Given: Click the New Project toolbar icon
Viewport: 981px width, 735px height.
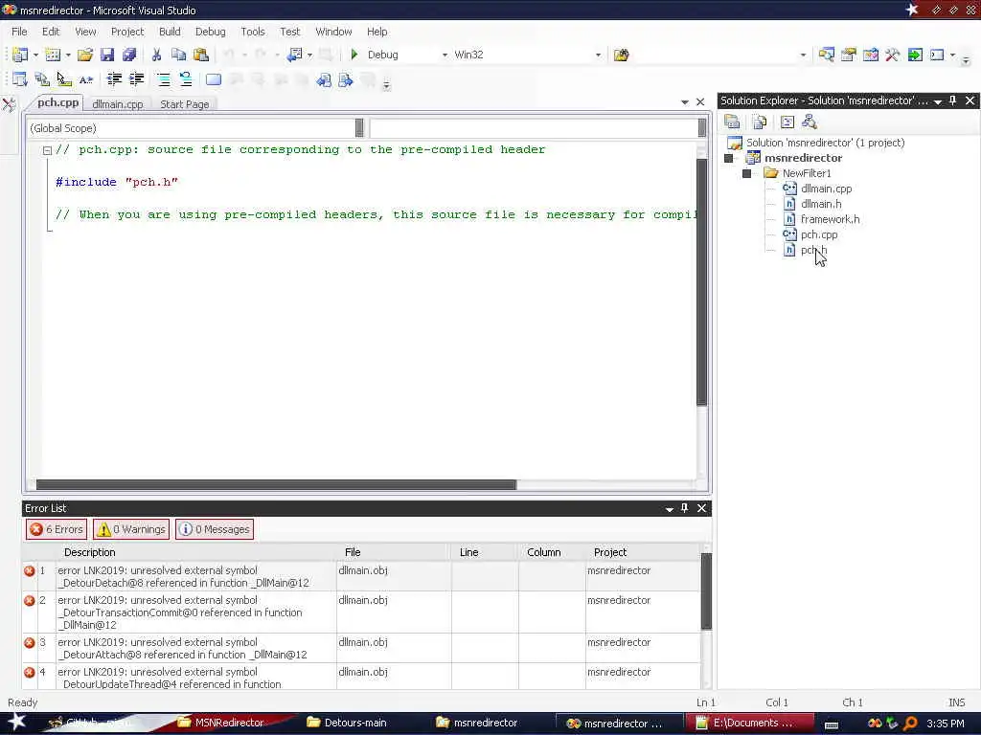Looking at the screenshot, I should pyautogui.click(x=20, y=55).
